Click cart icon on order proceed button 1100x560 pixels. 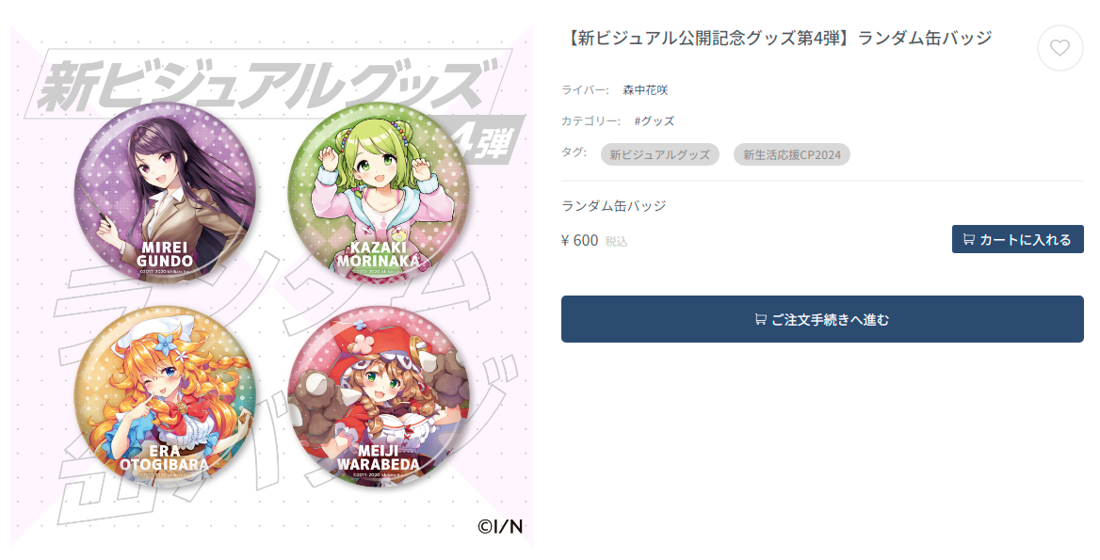point(760,320)
